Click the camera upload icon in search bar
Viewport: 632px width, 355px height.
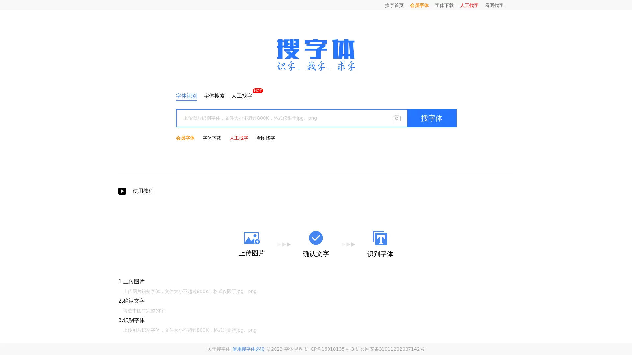click(396, 118)
